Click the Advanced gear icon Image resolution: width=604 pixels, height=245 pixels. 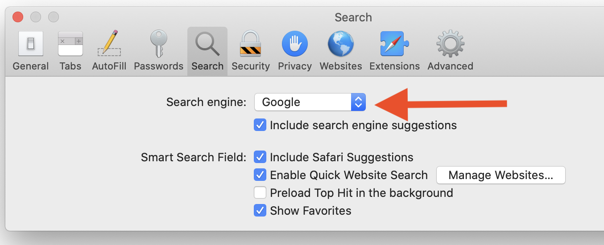(x=450, y=44)
